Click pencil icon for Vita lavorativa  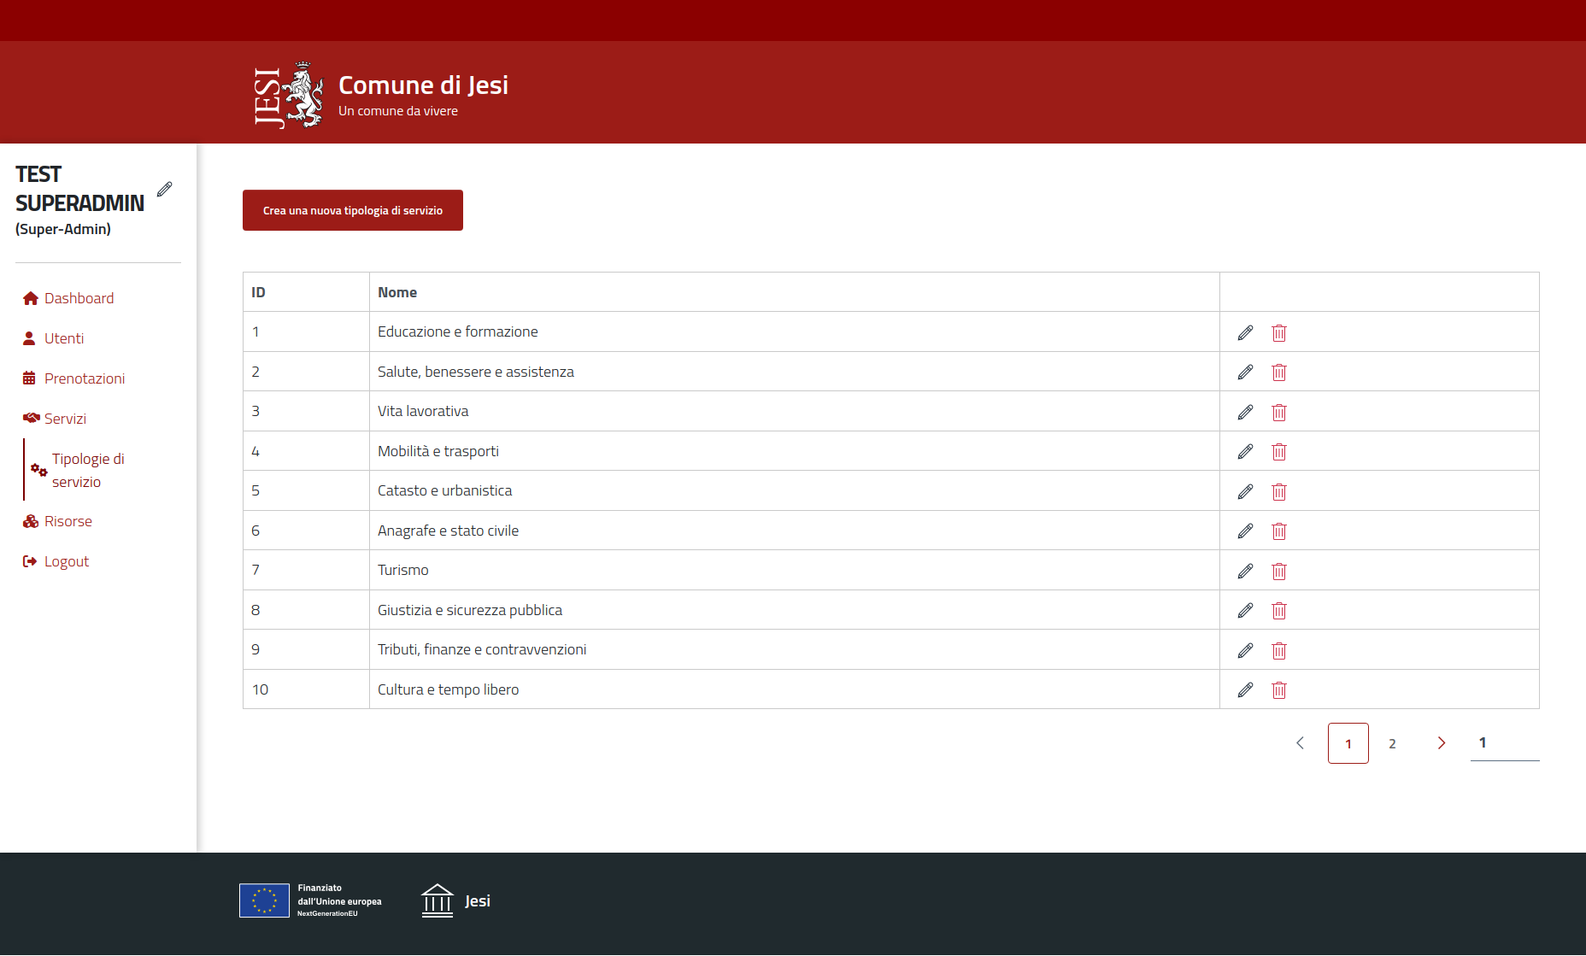(x=1245, y=412)
